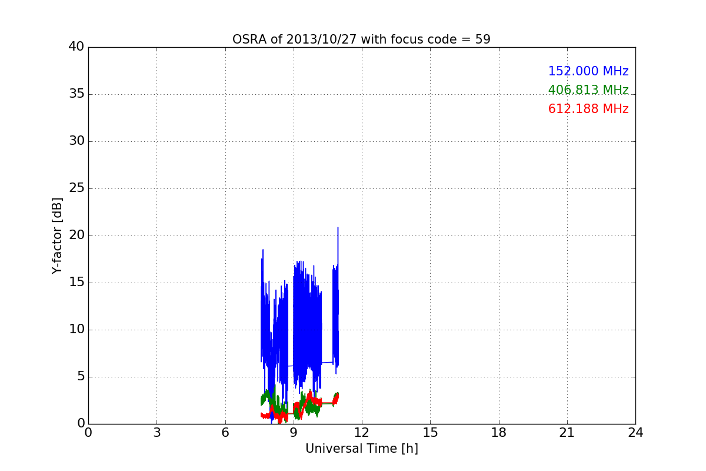Click x-axis tick label 9
Screen dimensions: 706x471
[294, 433]
